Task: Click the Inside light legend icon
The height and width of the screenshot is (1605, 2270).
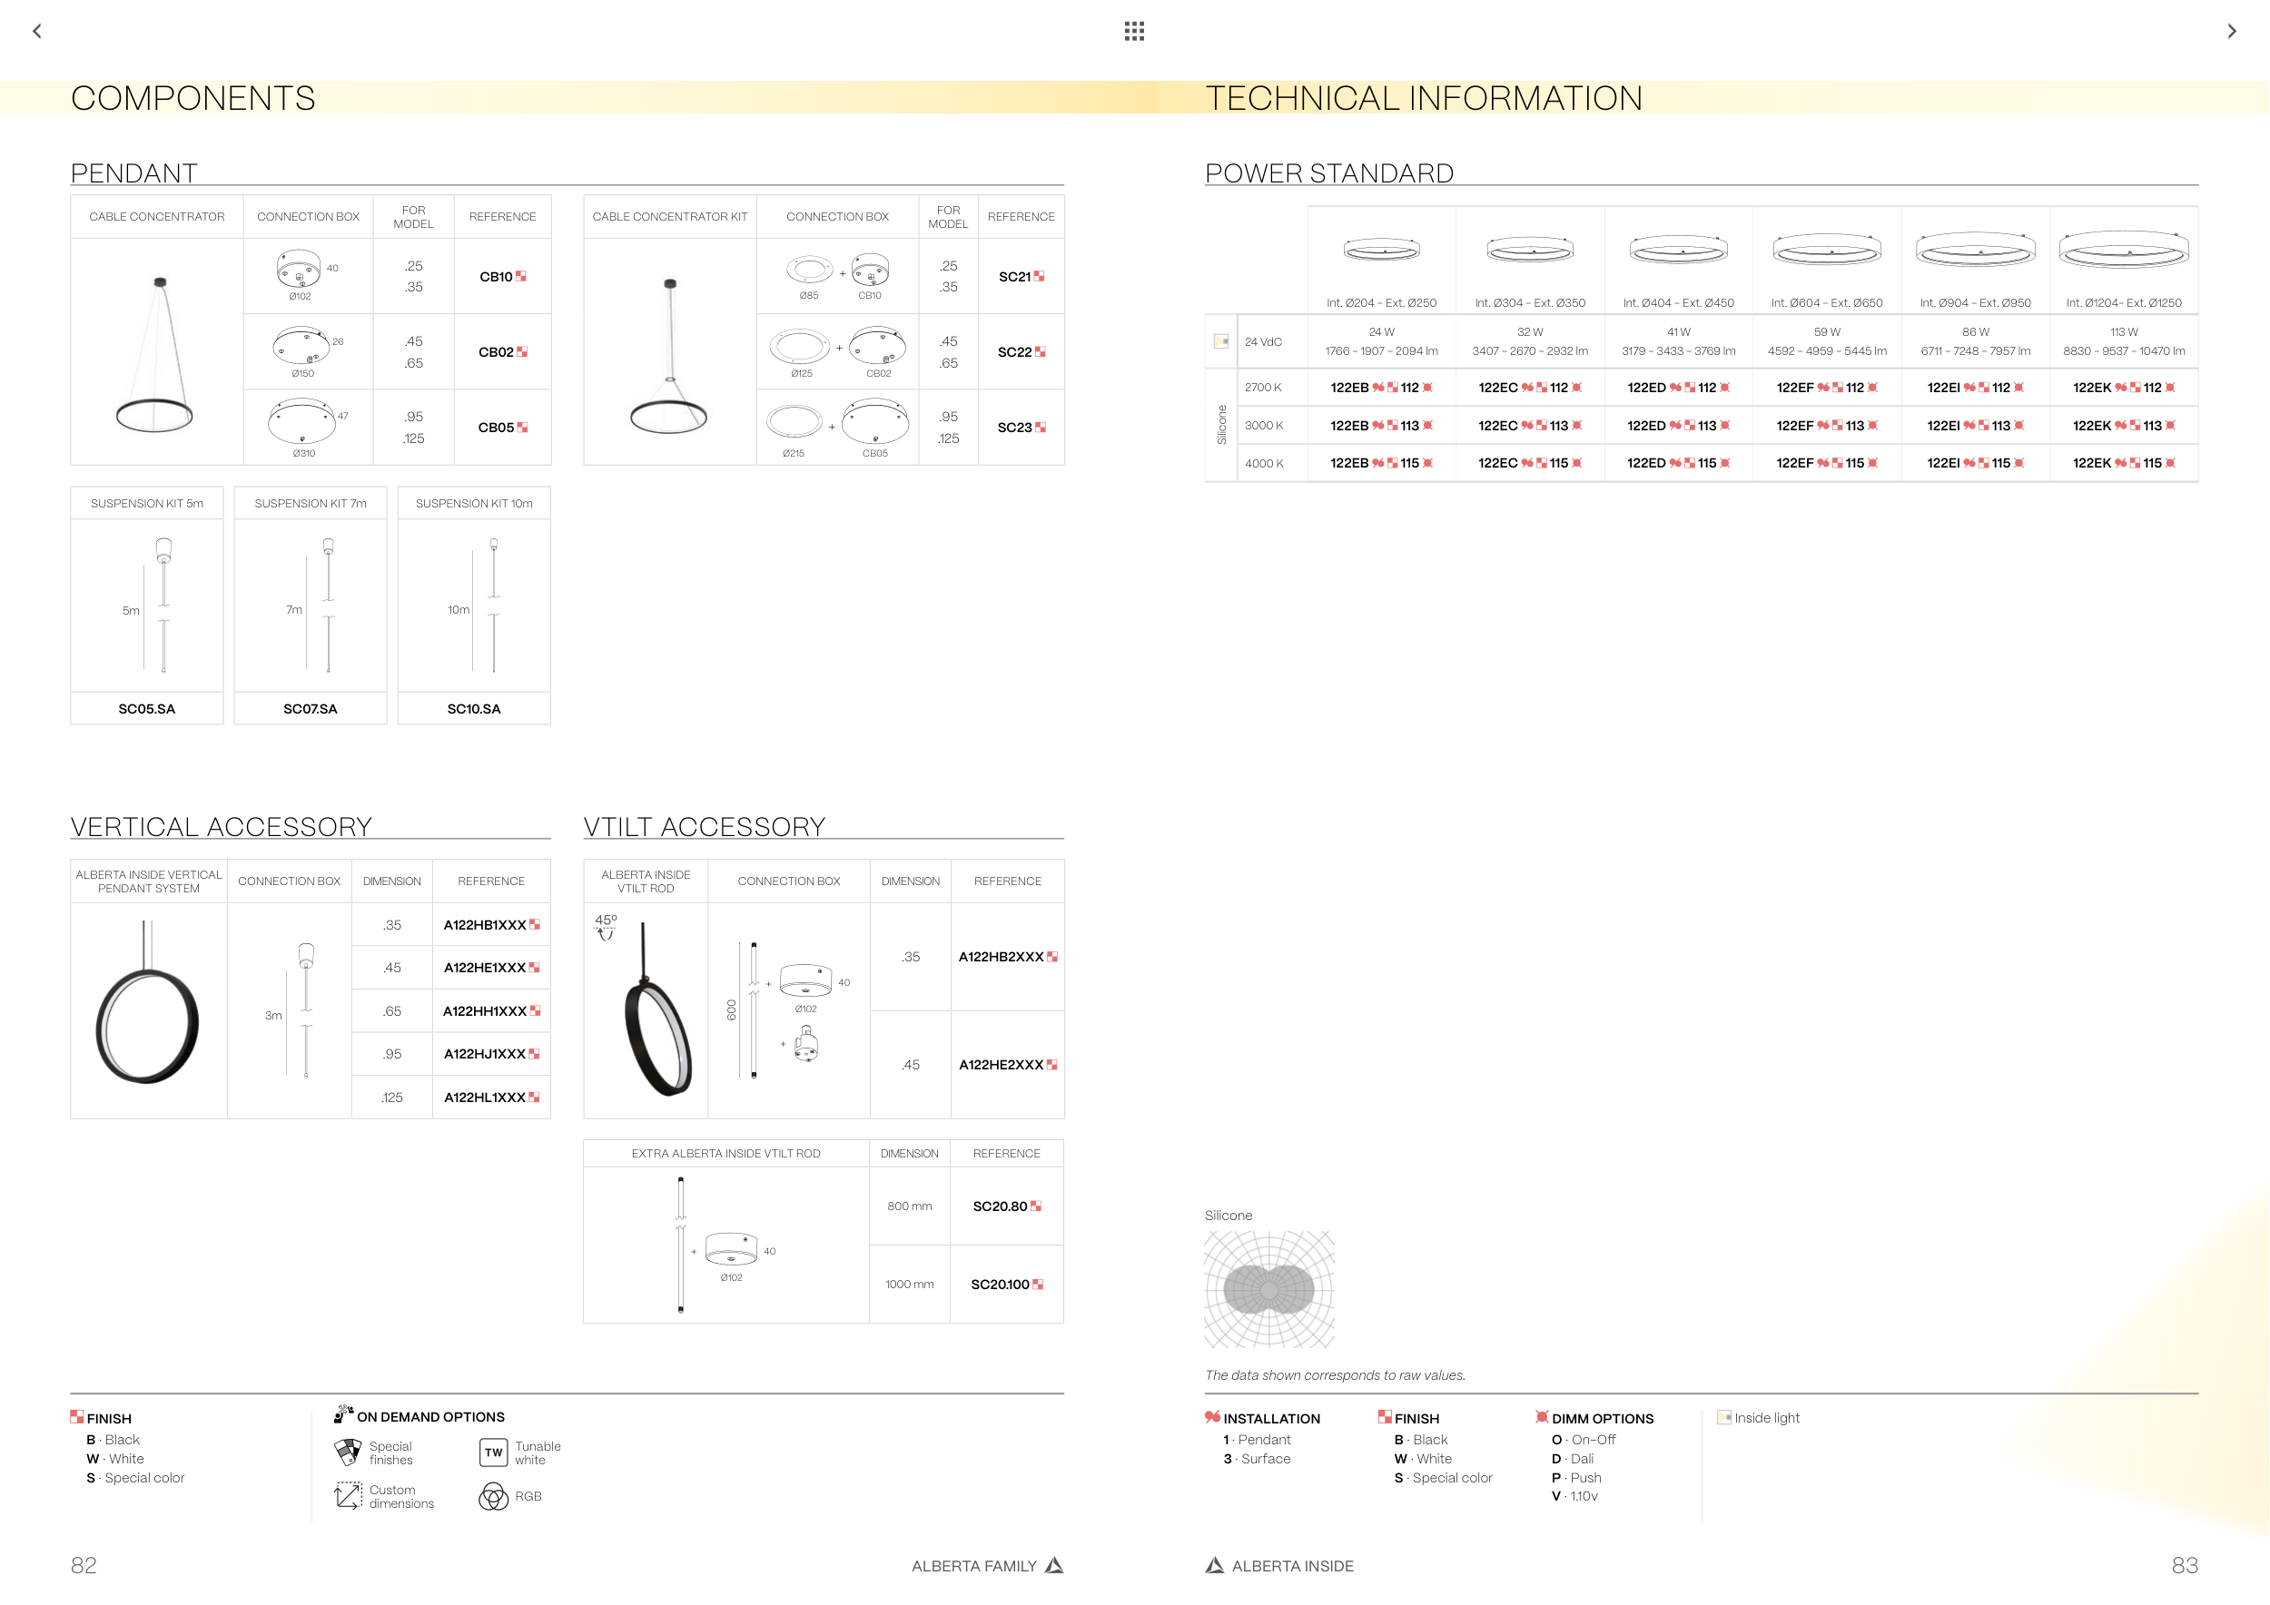Action: pos(1724,1417)
